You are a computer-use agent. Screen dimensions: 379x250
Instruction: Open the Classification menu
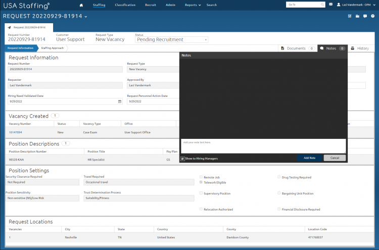click(x=125, y=5)
